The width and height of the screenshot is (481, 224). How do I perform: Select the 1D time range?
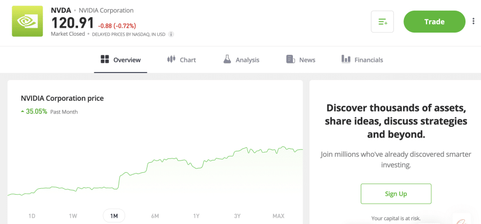click(32, 216)
